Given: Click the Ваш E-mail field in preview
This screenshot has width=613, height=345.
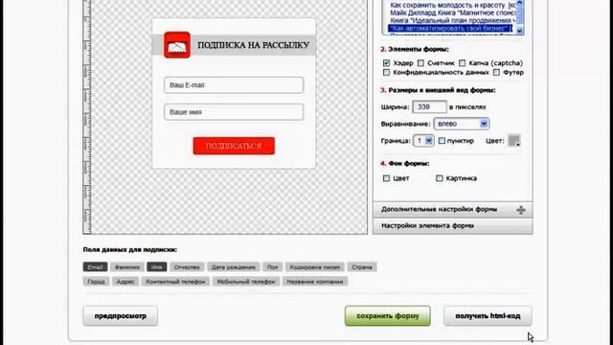Looking at the screenshot, I should click(x=234, y=85).
